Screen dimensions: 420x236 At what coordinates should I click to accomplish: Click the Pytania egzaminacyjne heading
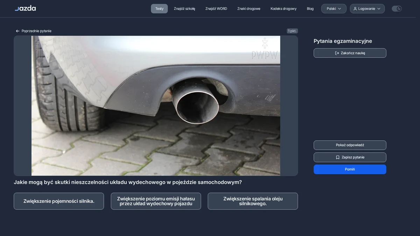(x=343, y=41)
